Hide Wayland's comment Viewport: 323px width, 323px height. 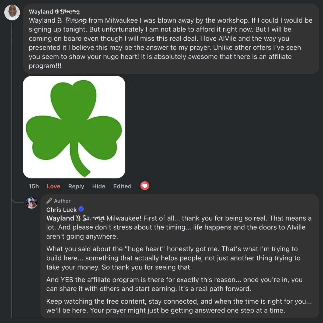click(99, 186)
